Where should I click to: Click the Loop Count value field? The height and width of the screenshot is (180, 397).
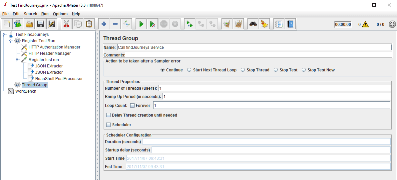[x=272, y=105]
